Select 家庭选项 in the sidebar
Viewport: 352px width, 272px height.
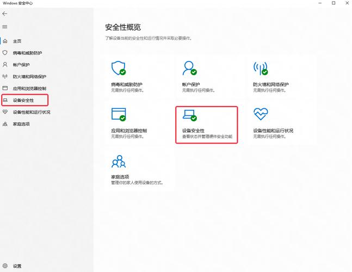(21, 124)
